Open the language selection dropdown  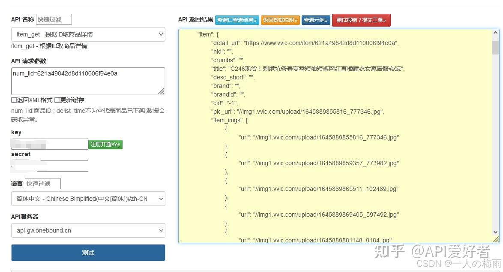[88, 199]
